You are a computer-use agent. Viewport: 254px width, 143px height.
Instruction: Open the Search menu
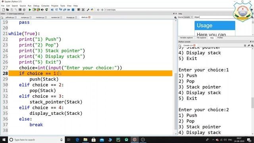[x=15, y=6]
